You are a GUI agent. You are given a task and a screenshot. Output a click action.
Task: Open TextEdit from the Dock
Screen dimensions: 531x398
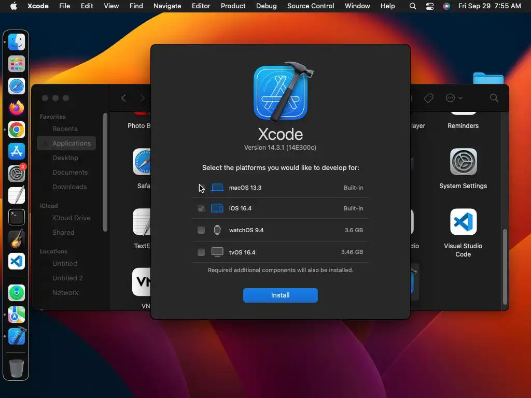(16, 195)
